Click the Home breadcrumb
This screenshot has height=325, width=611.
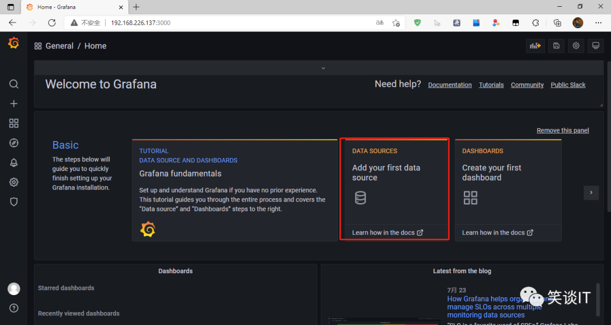point(96,46)
